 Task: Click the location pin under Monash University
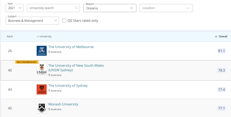(x=49, y=109)
